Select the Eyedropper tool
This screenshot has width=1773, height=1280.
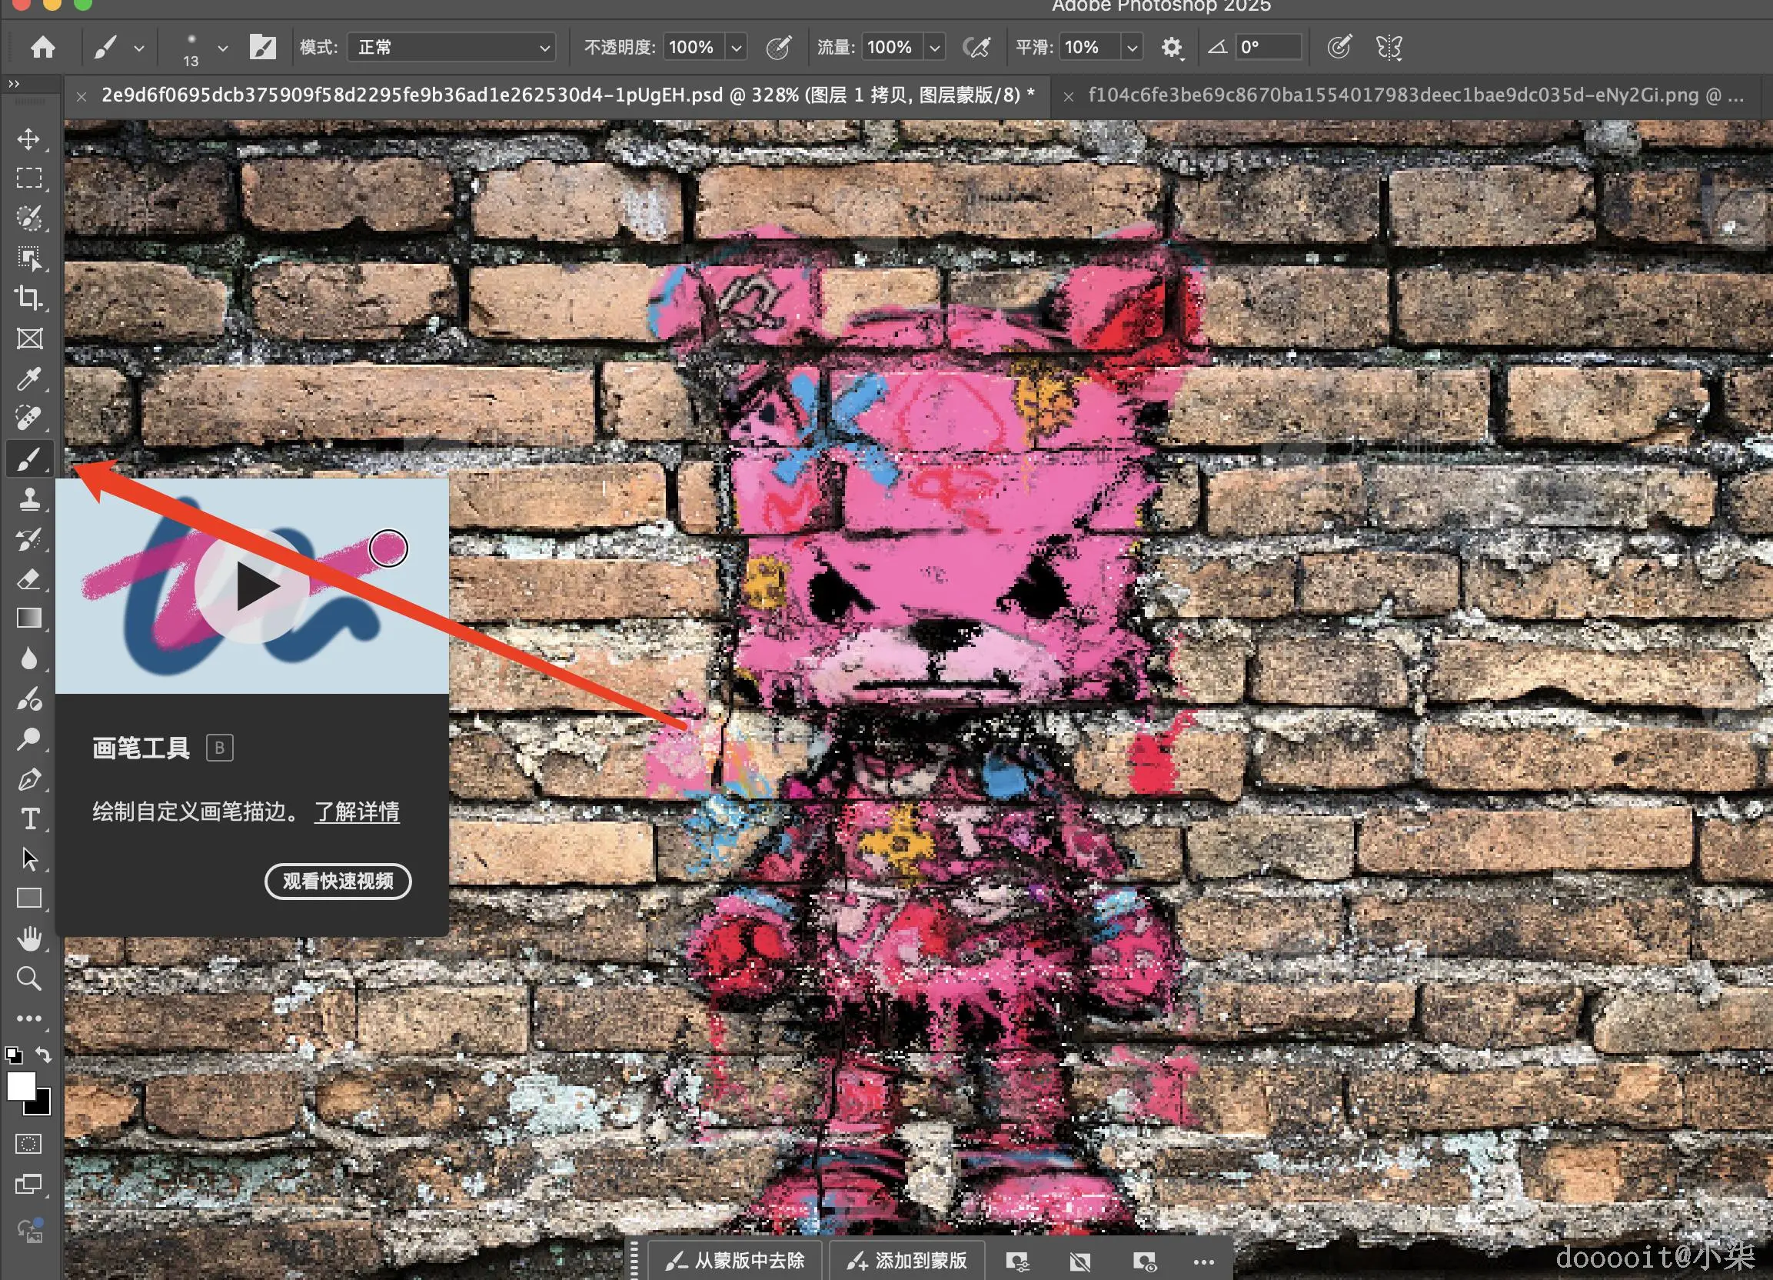[x=29, y=378]
